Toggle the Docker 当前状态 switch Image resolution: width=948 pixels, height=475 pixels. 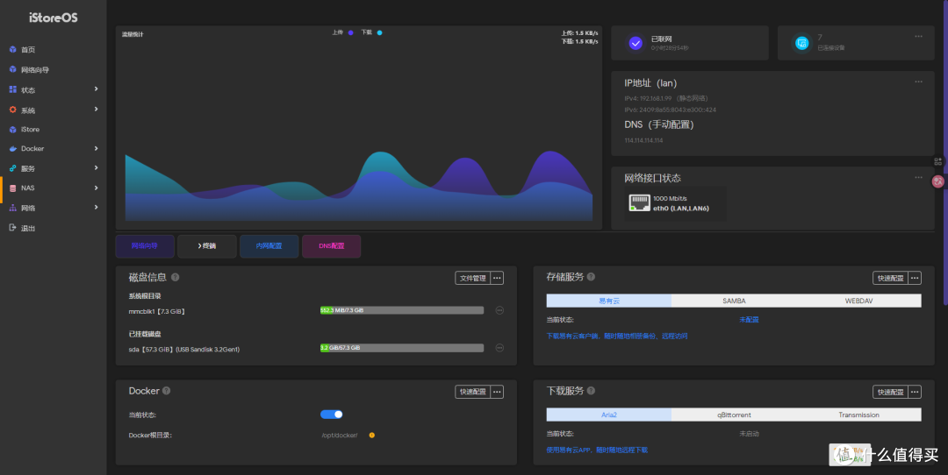click(x=331, y=414)
